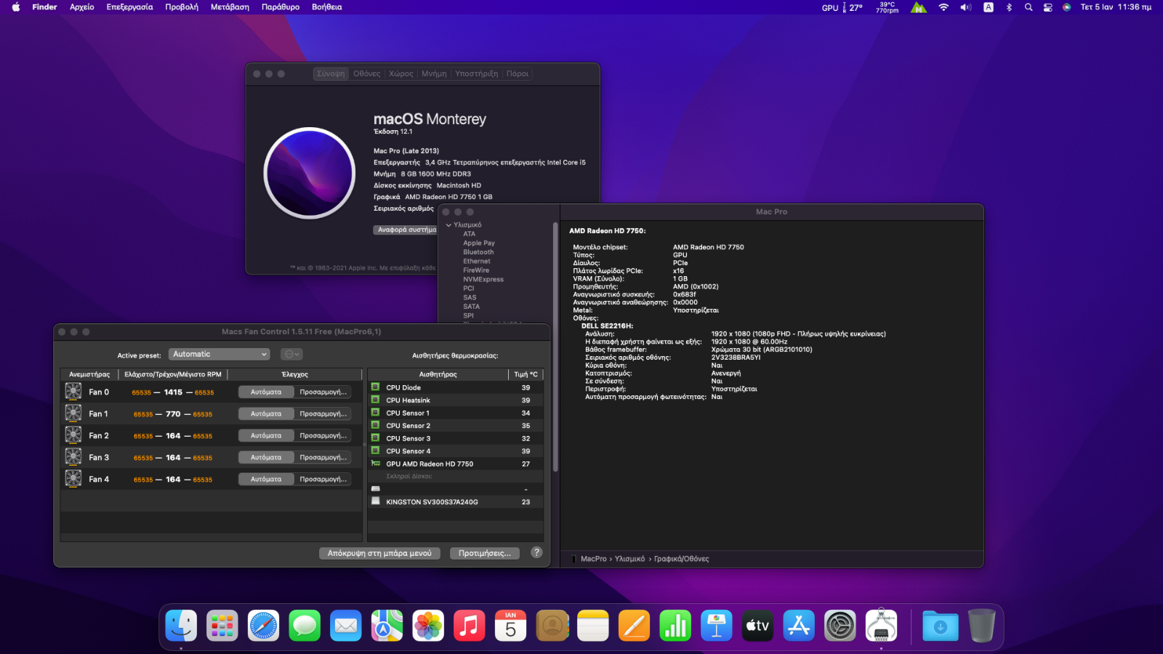Open the Βοήθεια menu
Screen dimensions: 1163x654
pyautogui.click(x=327, y=7)
